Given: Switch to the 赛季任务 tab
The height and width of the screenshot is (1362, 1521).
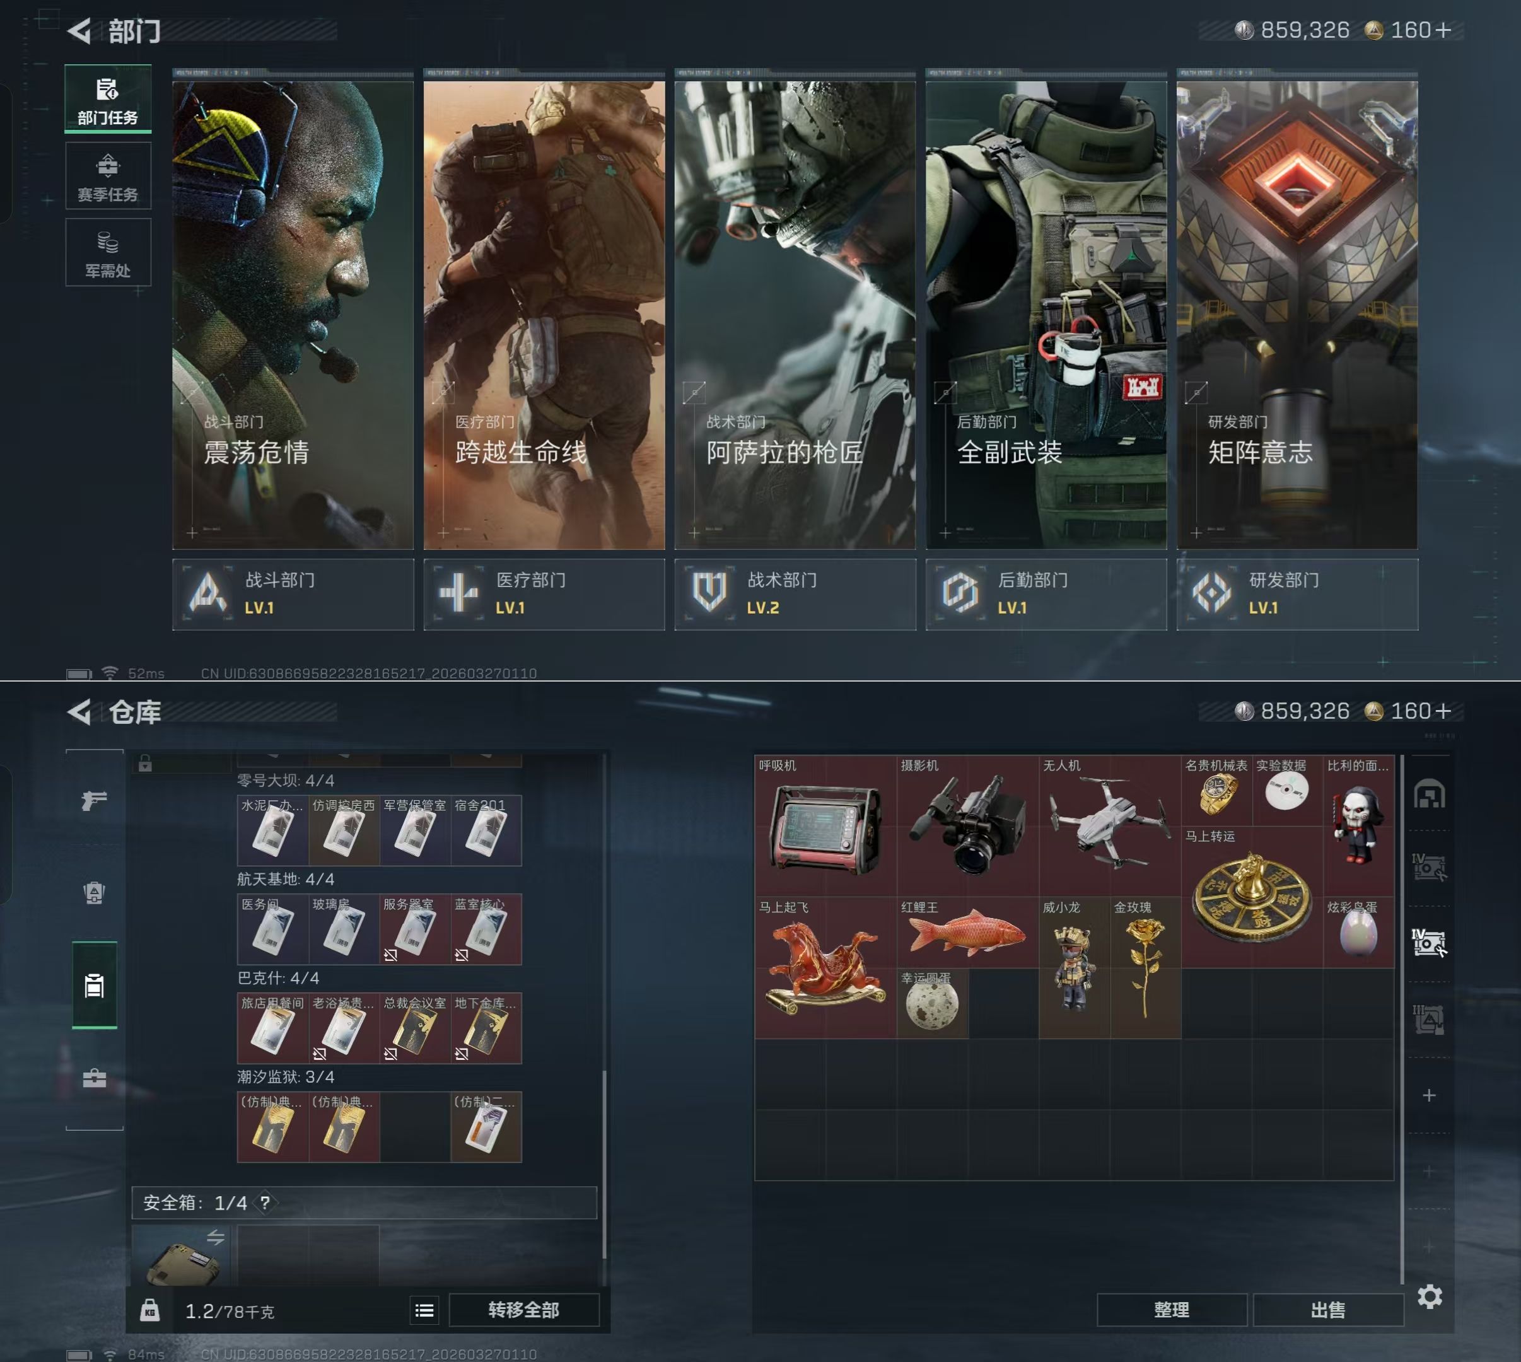Looking at the screenshot, I should 108,177.
